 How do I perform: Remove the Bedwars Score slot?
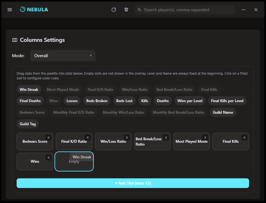point(49,137)
